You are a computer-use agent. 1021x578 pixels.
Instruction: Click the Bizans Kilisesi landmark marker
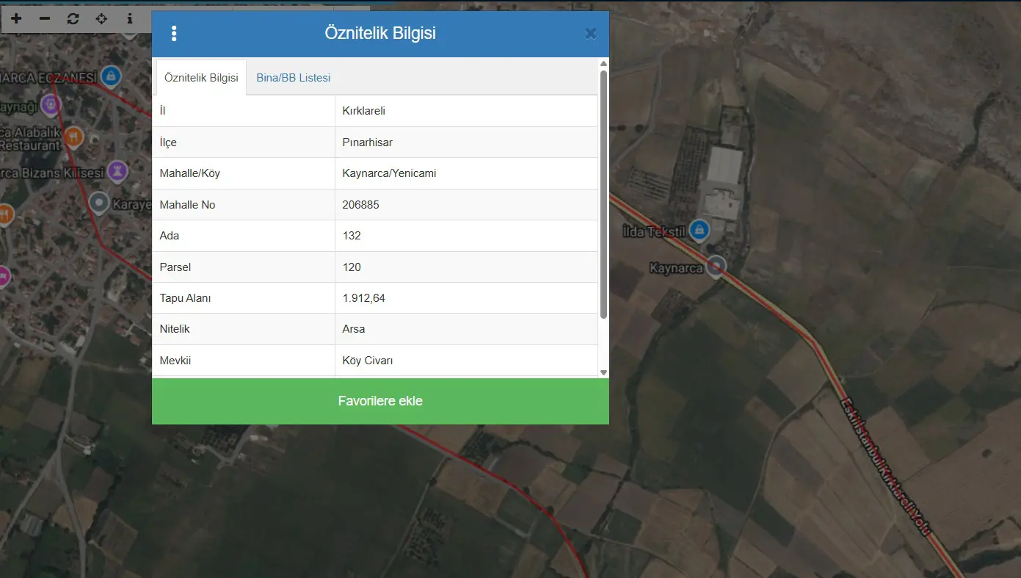pyautogui.click(x=117, y=172)
